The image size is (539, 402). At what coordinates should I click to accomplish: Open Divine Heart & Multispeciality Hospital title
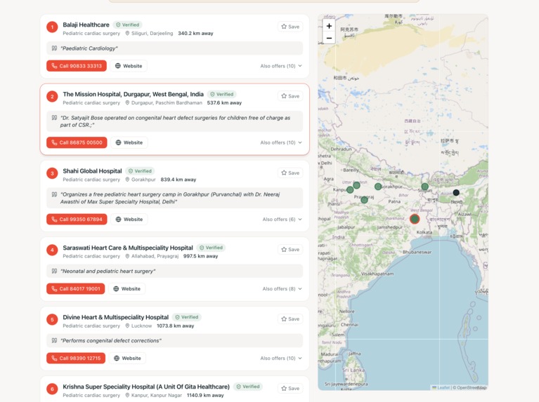tap(115, 317)
